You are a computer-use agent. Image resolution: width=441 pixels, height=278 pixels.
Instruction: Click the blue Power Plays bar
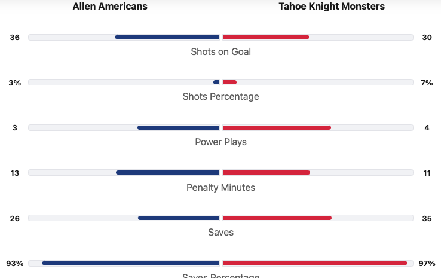coord(178,127)
